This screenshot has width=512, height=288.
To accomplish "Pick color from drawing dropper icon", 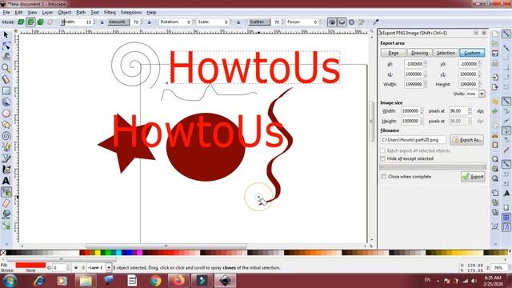I will click(376, 22).
